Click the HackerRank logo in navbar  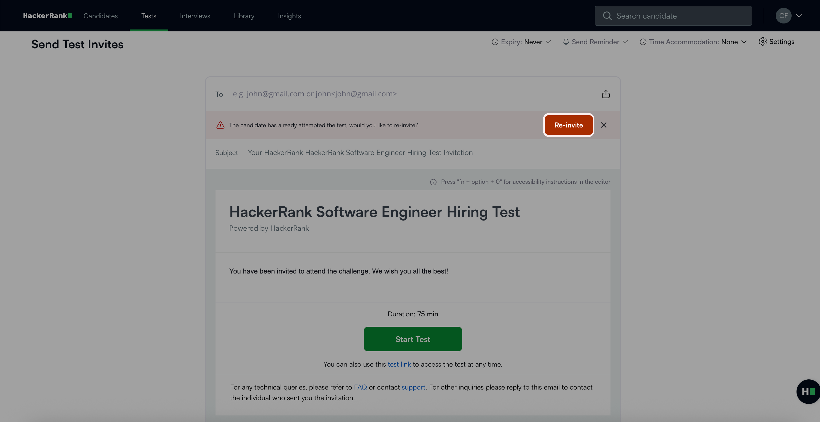tap(48, 16)
